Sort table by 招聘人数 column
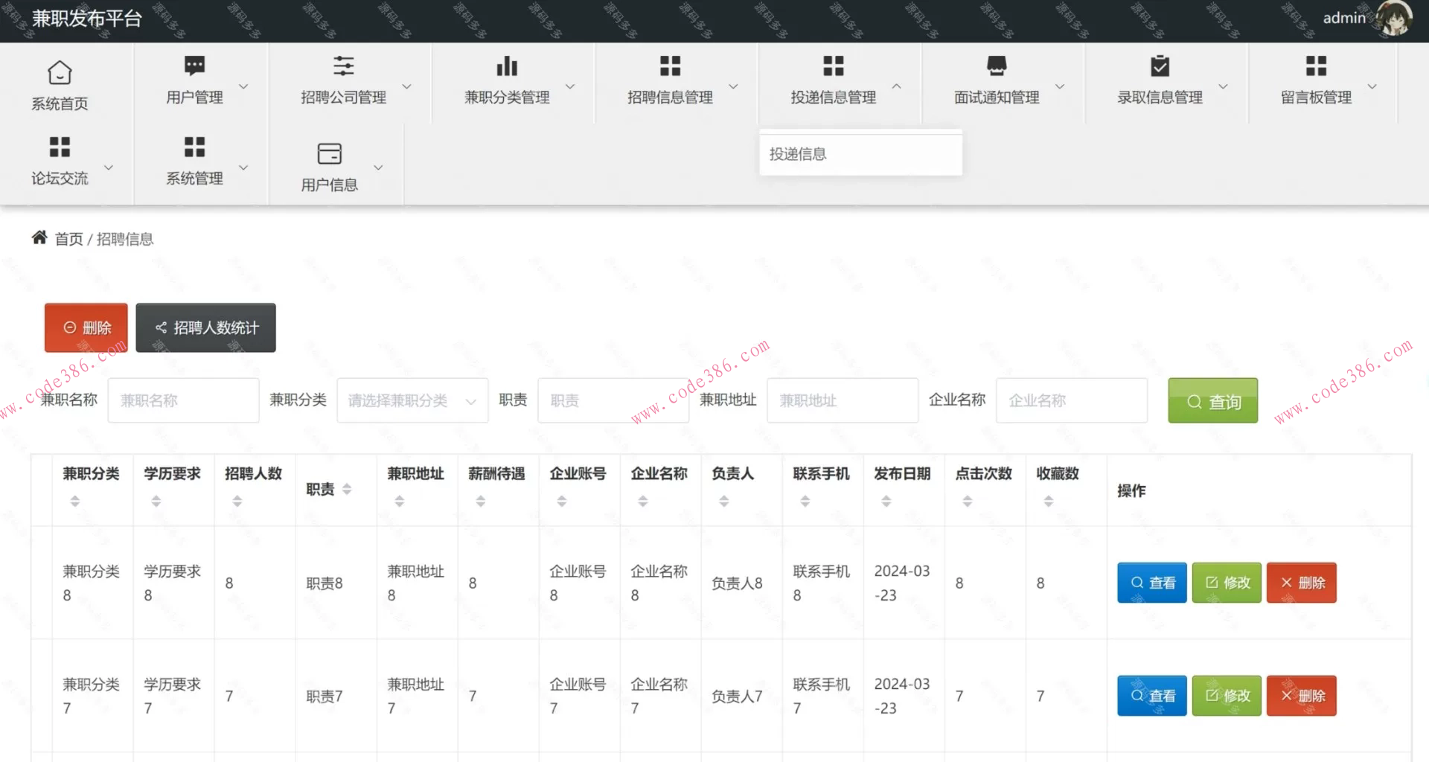Screen dimensions: 1429x762 point(237,502)
